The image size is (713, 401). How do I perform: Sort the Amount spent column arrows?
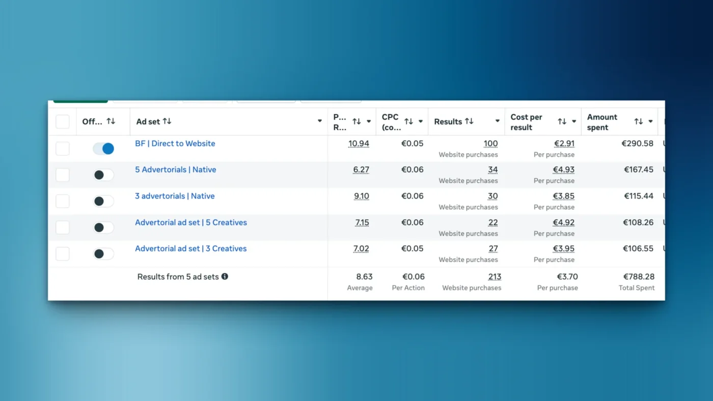(x=638, y=122)
